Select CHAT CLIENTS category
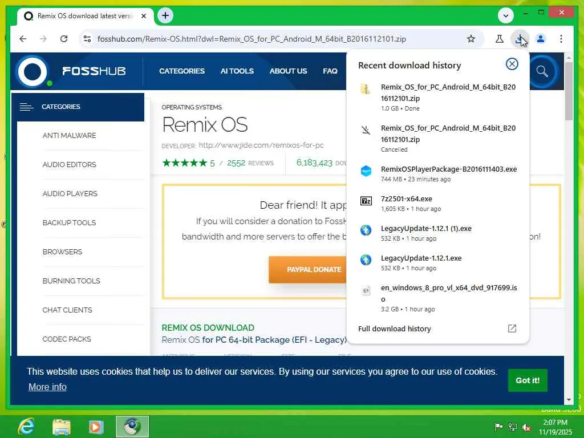The width and height of the screenshot is (584, 438). 67,310
